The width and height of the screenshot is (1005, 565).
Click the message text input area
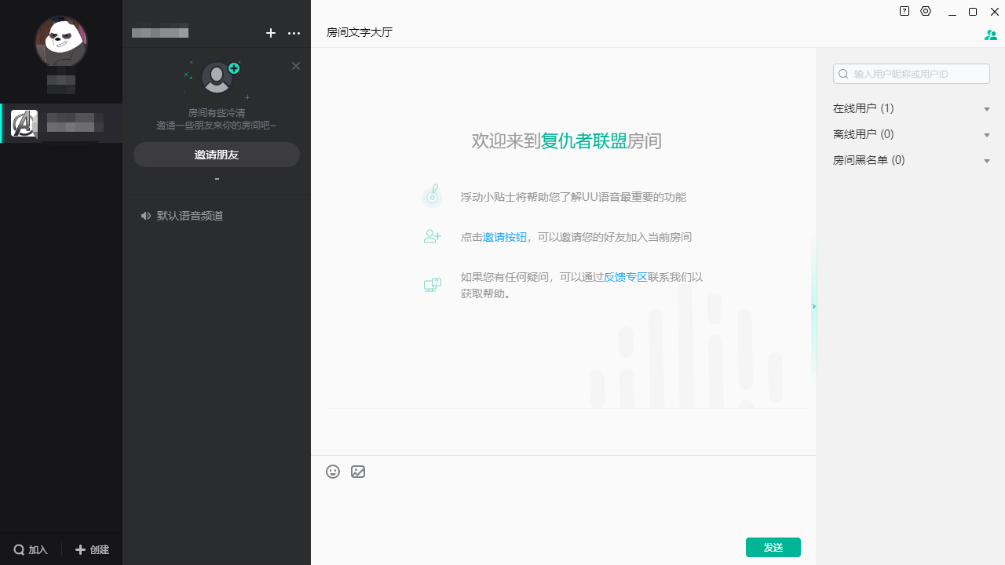pos(564,508)
